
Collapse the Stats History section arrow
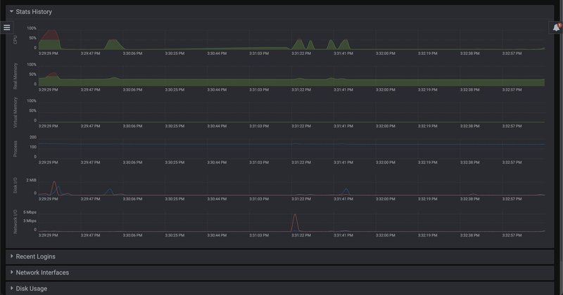click(x=11, y=11)
